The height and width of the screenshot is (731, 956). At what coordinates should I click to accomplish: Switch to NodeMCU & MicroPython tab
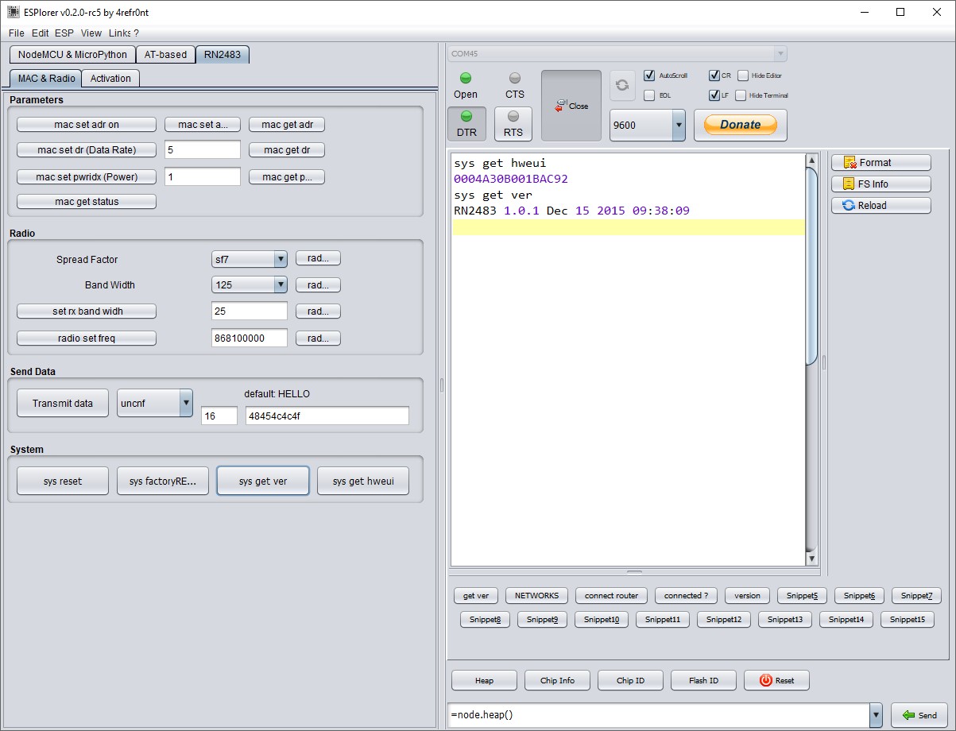(72, 54)
